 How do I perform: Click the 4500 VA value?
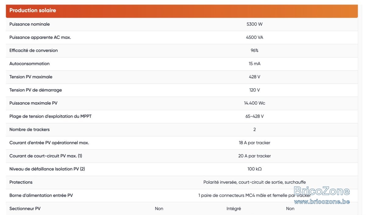click(254, 37)
